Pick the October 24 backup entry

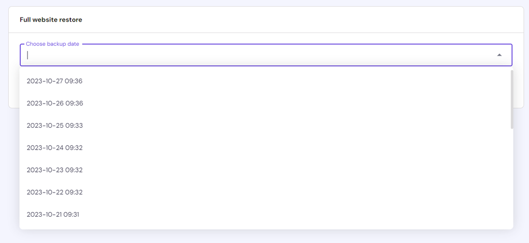(266, 148)
